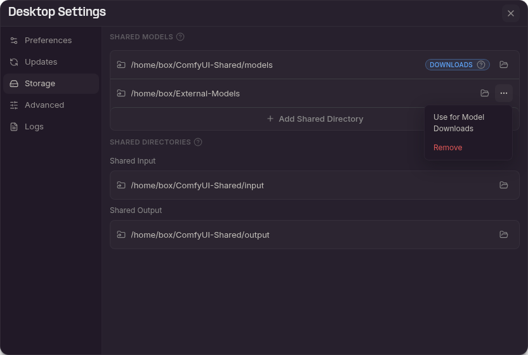
Task: Select Remove from the context menu
Action: 468,147
